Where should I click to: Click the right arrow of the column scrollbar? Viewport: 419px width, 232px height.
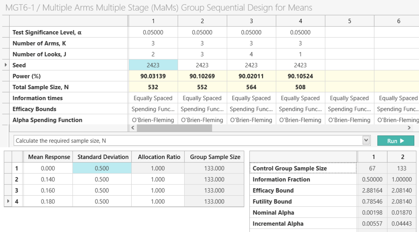[409, 128]
